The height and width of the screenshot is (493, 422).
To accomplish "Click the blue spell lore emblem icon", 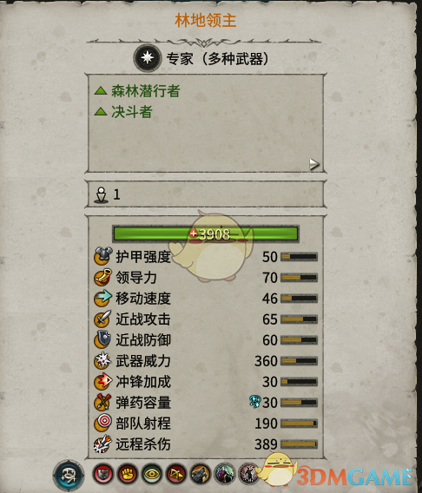I will pos(69,475).
